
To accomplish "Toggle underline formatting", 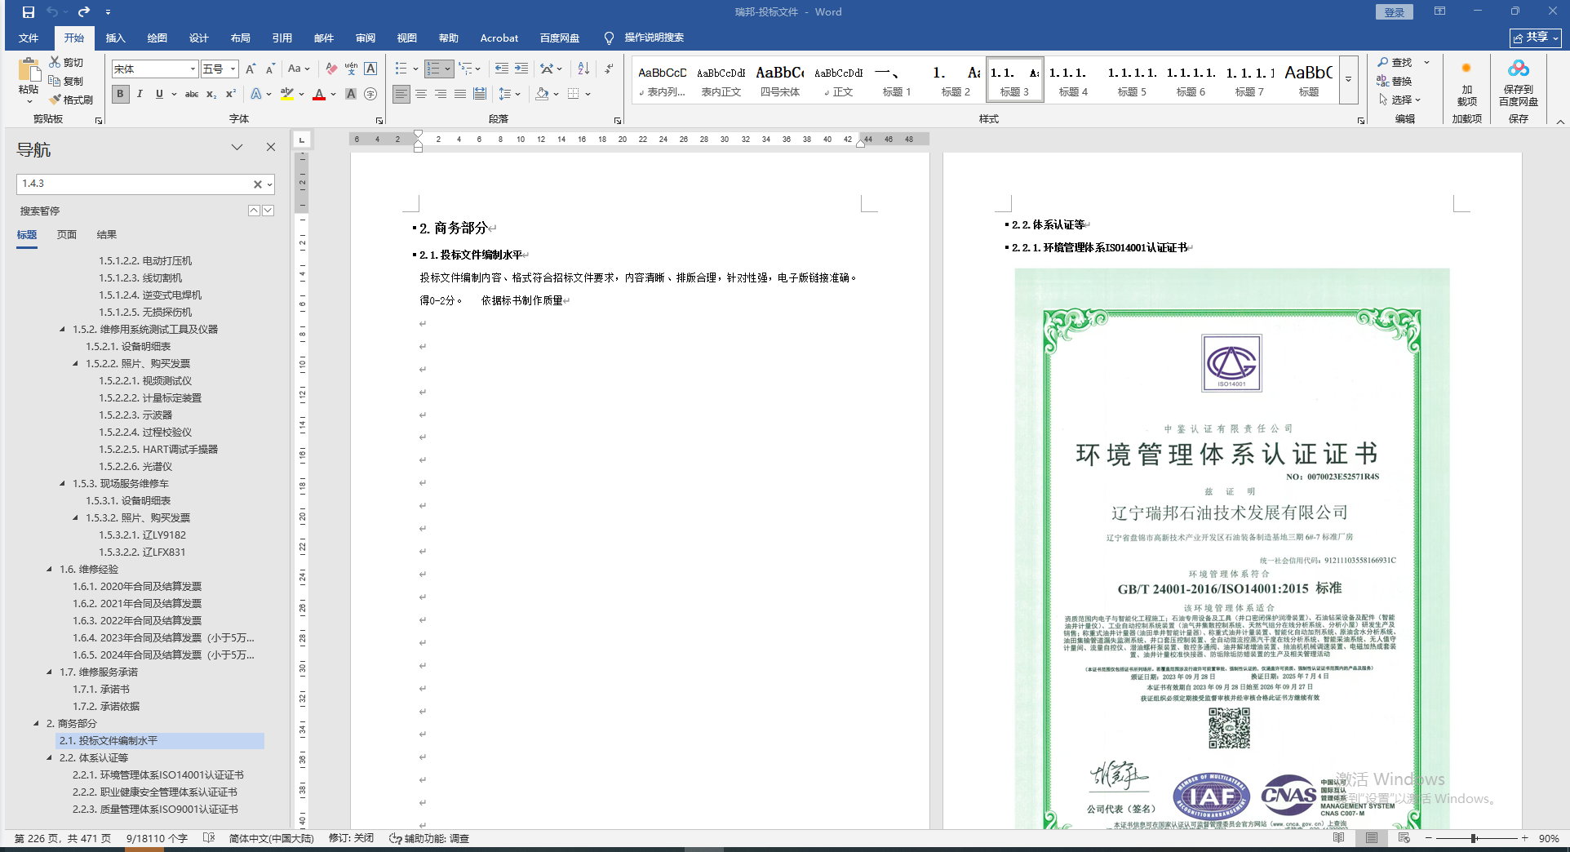I will coord(159,94).
